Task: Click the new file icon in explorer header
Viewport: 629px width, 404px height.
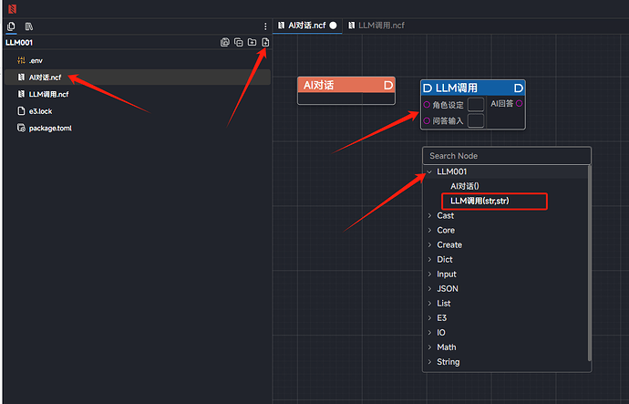Action: pos(265,43)
